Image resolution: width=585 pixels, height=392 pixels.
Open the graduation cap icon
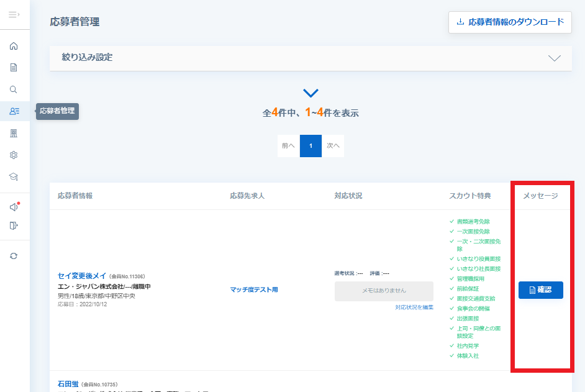click(x=14, y=176)
